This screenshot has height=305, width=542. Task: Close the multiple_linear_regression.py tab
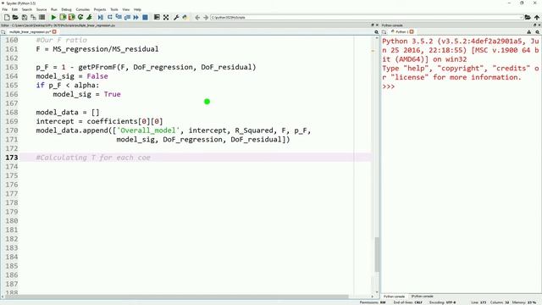point(54,32)
